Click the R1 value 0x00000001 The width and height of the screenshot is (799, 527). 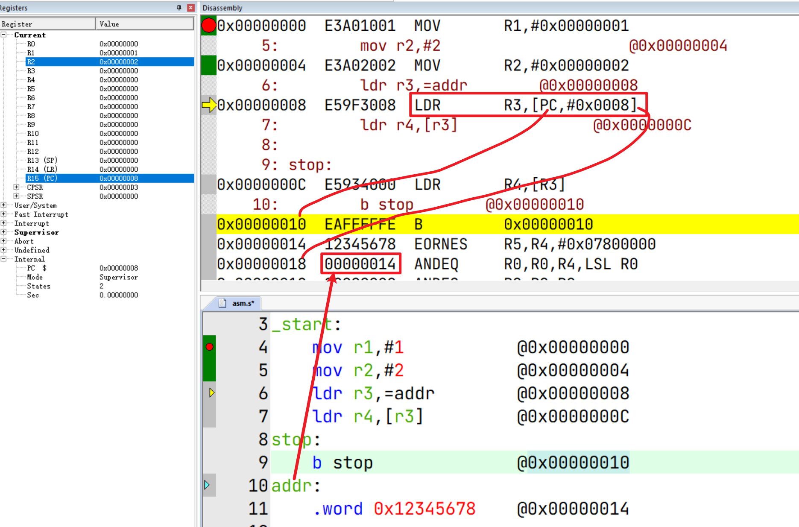point(119,53)
